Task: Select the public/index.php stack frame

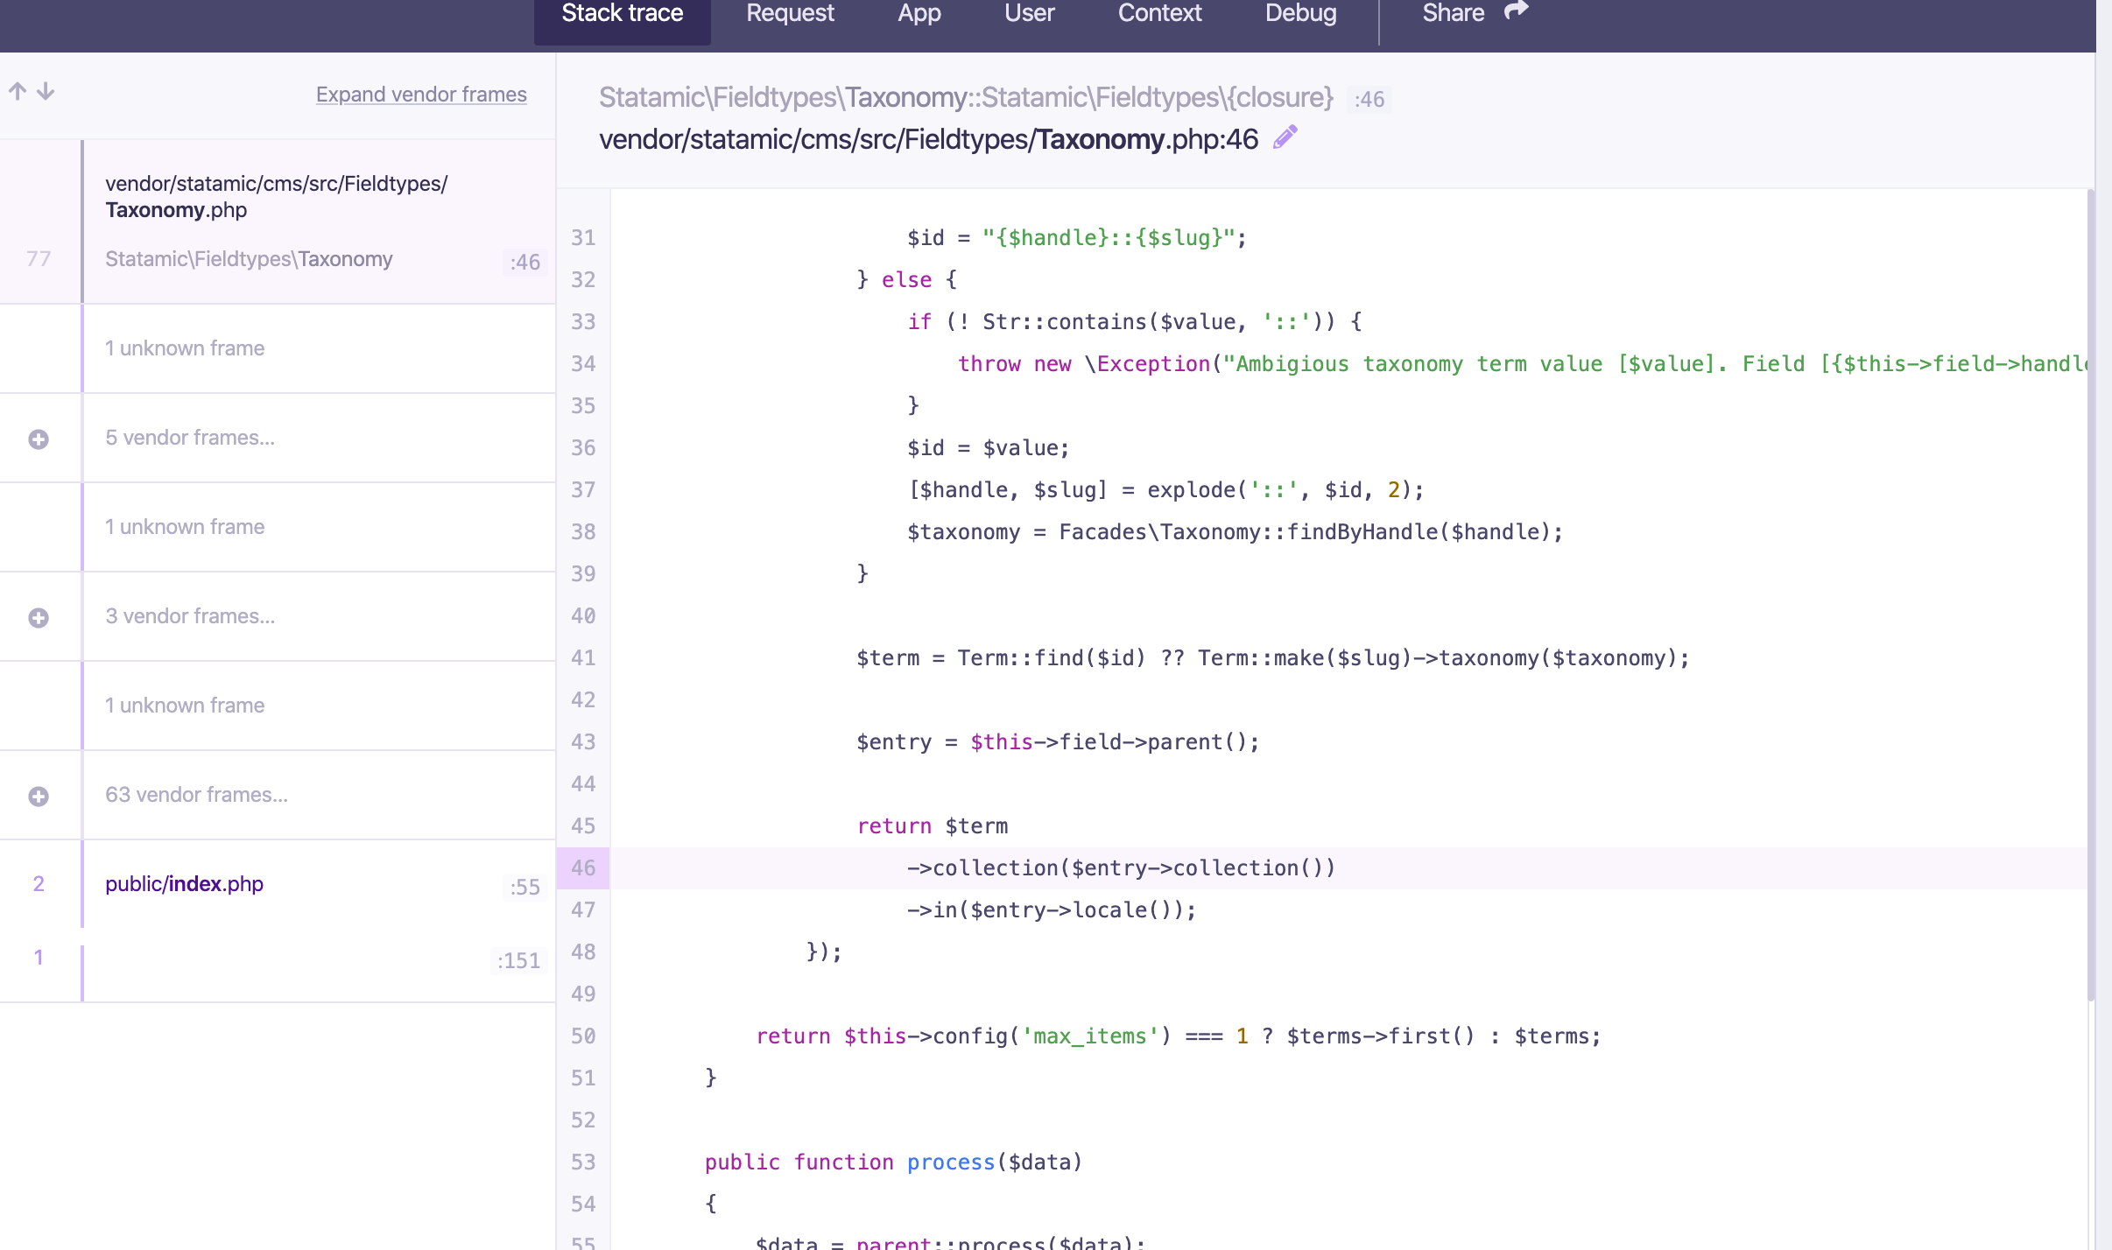Action: [x=184, y=884]
